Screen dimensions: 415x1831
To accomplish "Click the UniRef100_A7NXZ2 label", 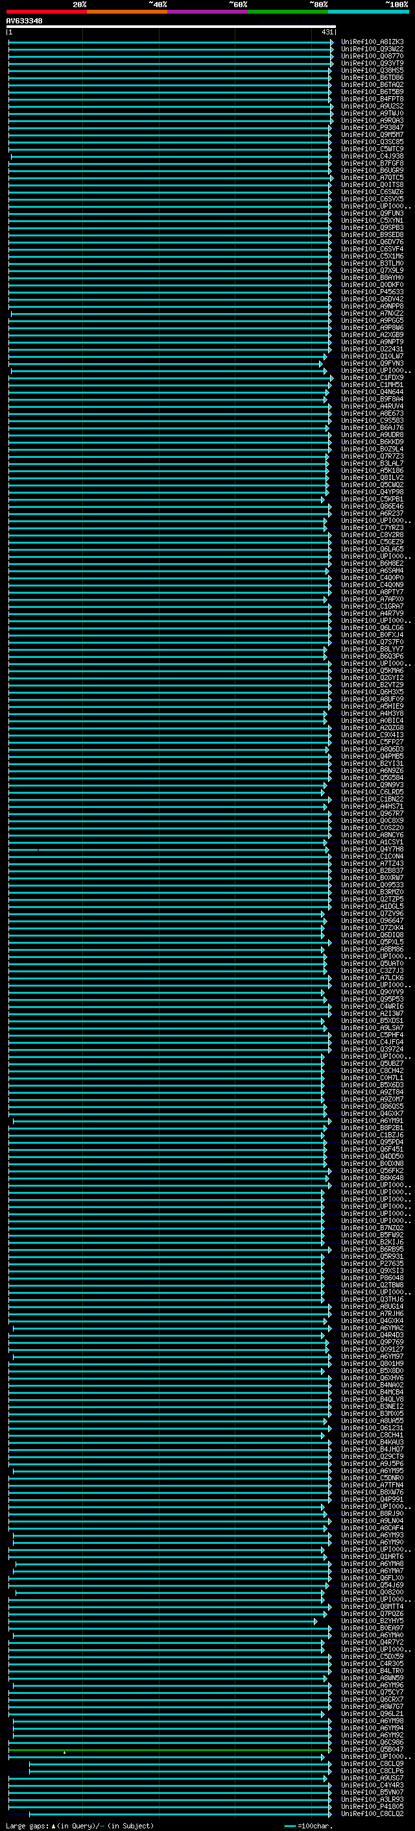I will pyautogui.click(x=372, y=314).
